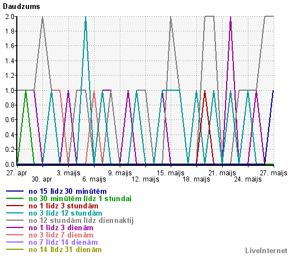Click the green legend line swatch
The image size is (291, 256).
coord(15,198)
